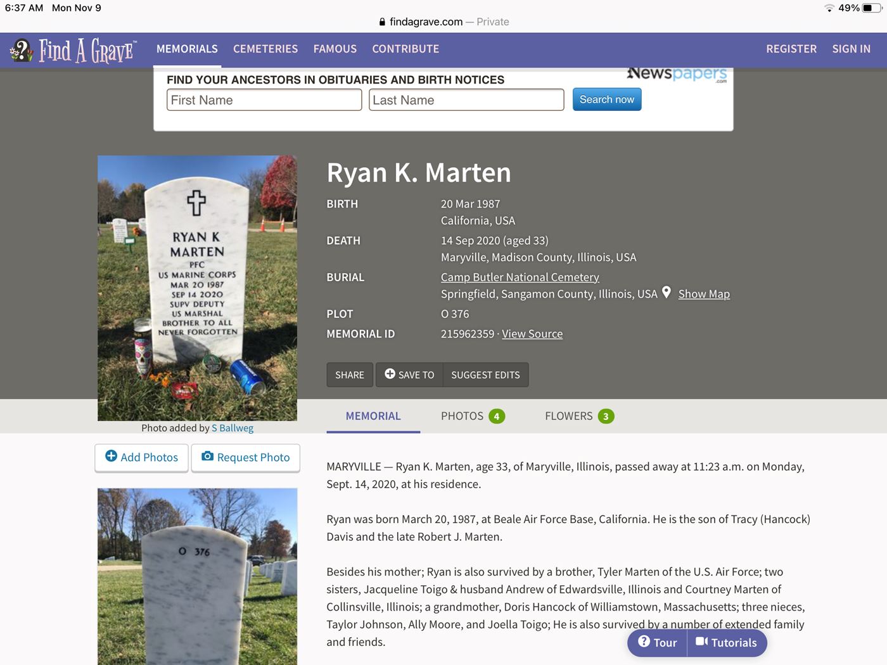Click into the First Name field
This screenshot has width=887, height=665.
[264, 100]
